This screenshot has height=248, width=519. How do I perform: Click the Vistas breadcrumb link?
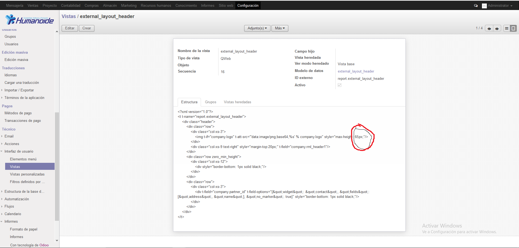(x=69, y=16)
